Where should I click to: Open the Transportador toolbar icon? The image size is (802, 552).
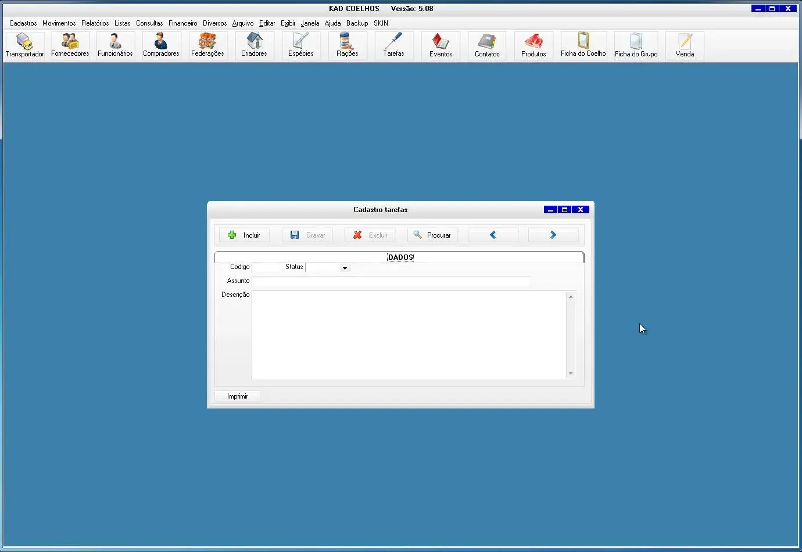24,46
